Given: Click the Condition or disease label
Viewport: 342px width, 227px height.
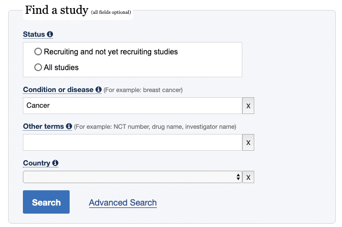Looking at the screenshot, I should 58,90.
